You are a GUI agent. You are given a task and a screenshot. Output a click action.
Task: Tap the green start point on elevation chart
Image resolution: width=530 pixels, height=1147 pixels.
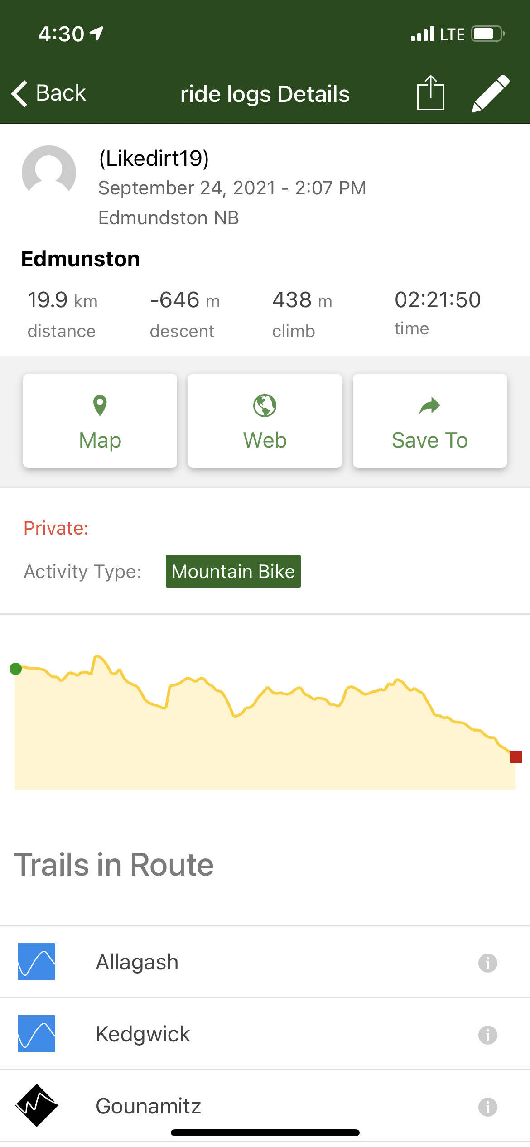(16, 669)
